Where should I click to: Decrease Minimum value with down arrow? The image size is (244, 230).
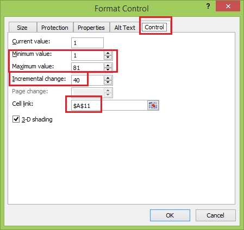point(108,58)
